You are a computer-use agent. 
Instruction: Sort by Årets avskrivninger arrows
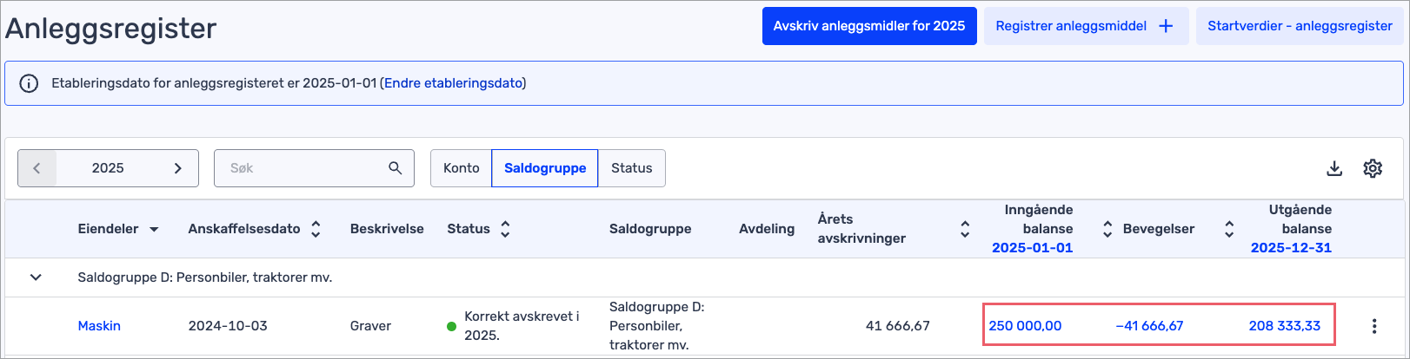(x=964, y=229)
